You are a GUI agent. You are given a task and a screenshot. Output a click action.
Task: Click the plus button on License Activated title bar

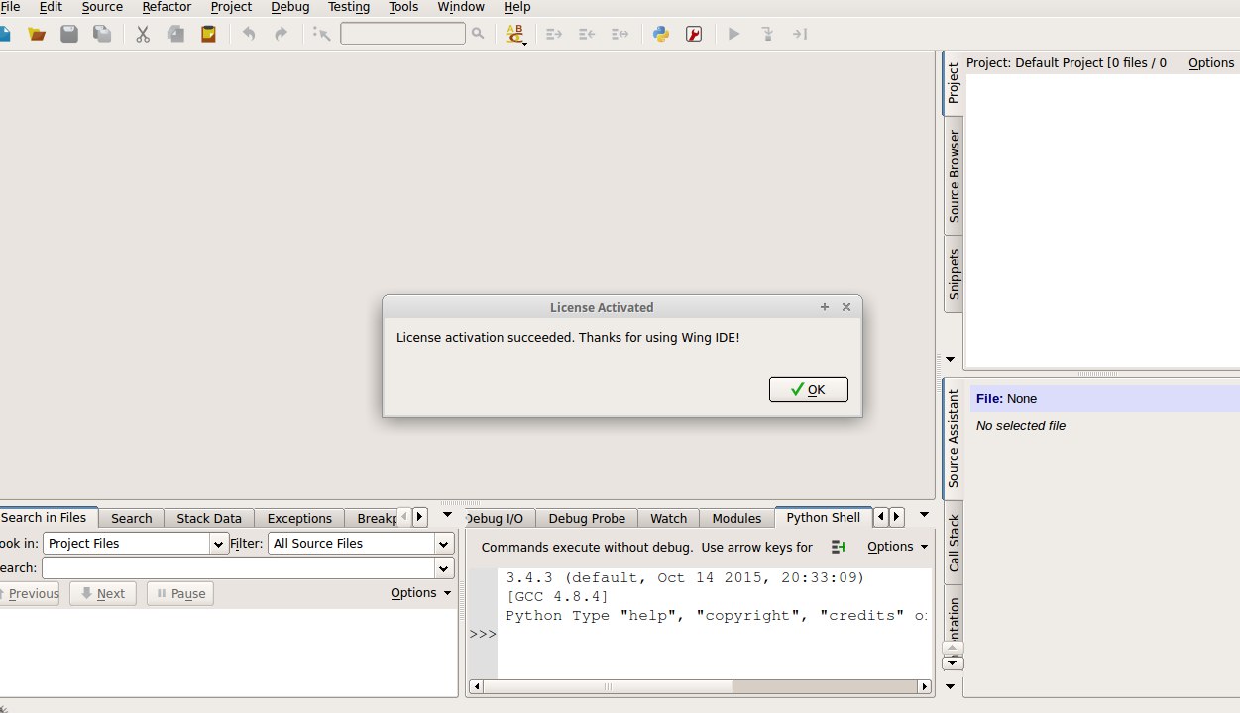point(825,307)
